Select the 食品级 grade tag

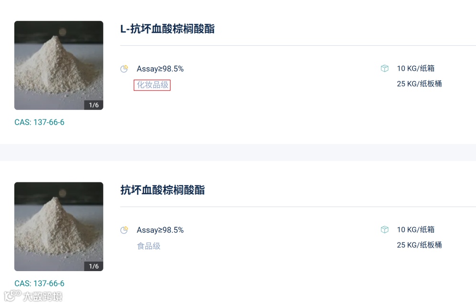[x=148, y=246]
